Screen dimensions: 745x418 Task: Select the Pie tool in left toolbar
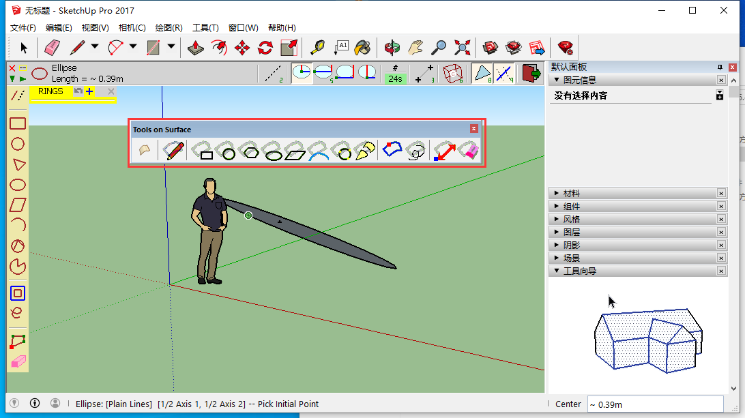(x=18, y=267)
